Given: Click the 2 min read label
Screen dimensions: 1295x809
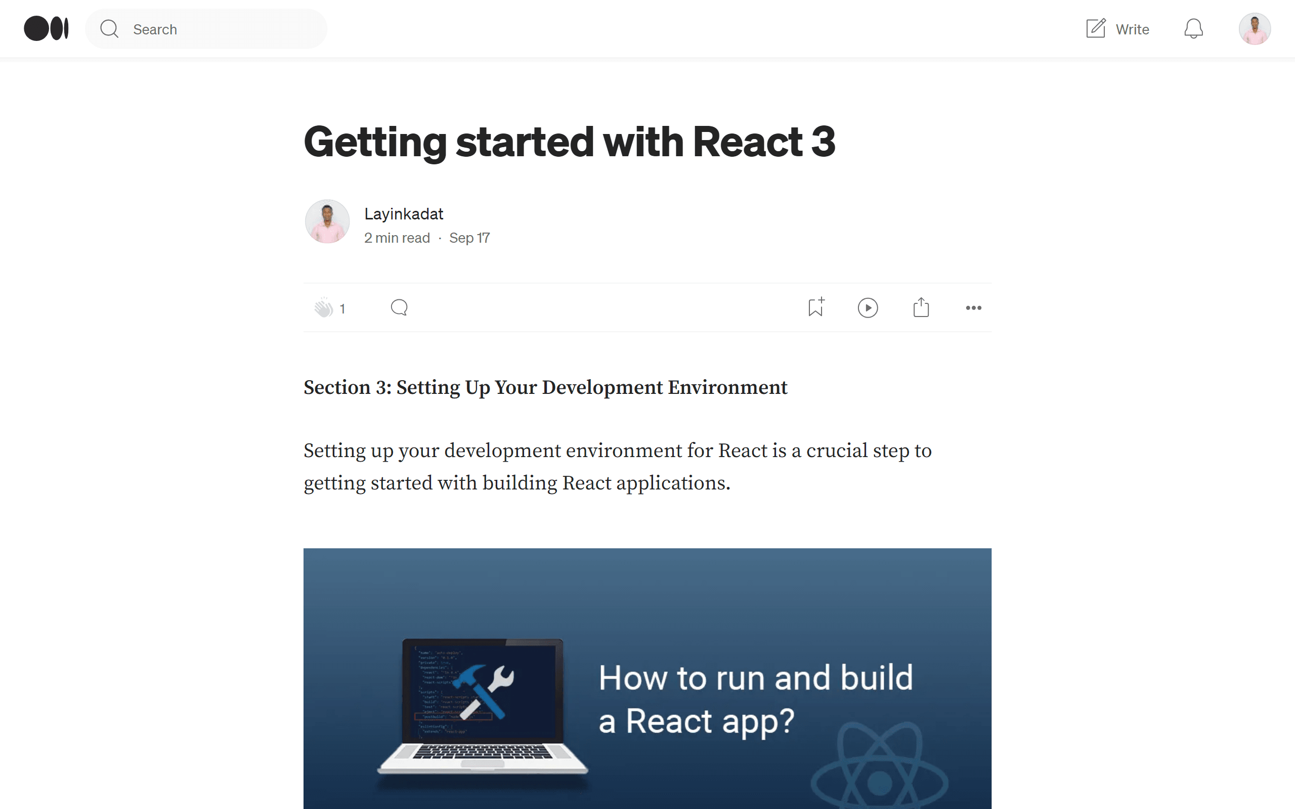Looking at the screenshot, I should pos(397,238).
